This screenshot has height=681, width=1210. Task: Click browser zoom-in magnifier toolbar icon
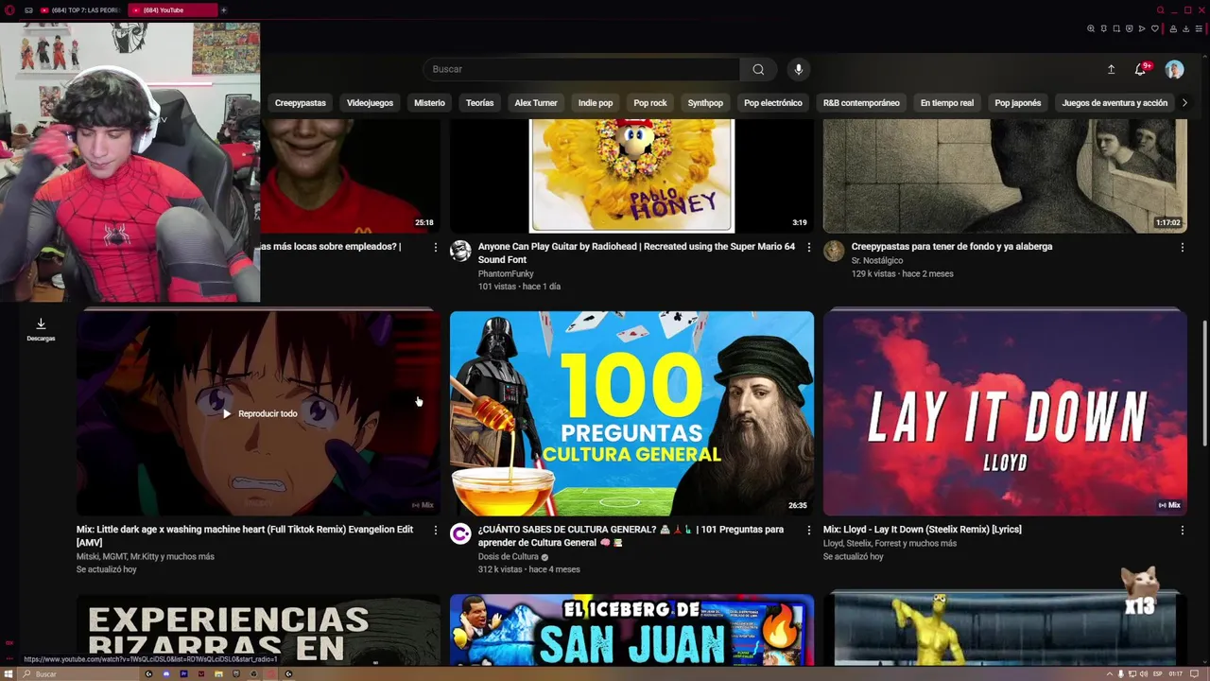[x=1091, y=28]
